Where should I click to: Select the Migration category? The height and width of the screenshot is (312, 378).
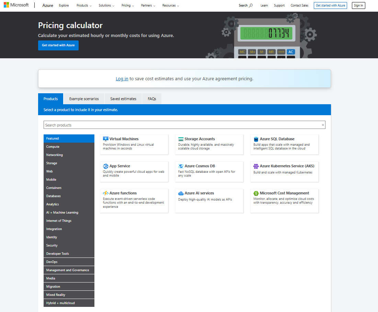69,287
